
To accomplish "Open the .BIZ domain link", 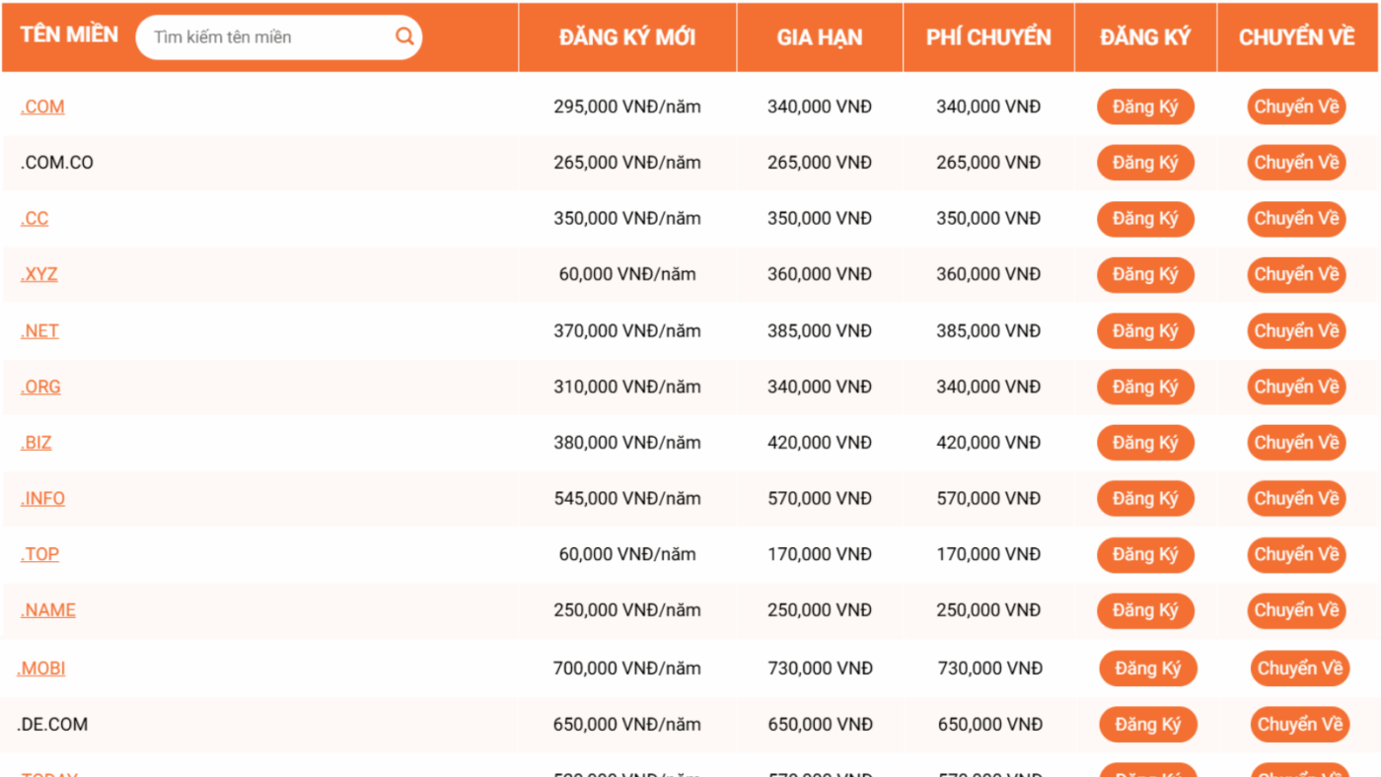I will click(x=36, y=443).
